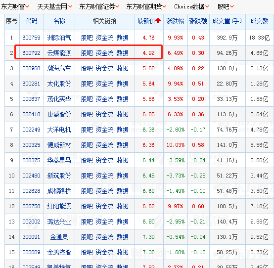274x268 pixels.
Task: Open 大洋电机 stock page
Action: point(59,130)
